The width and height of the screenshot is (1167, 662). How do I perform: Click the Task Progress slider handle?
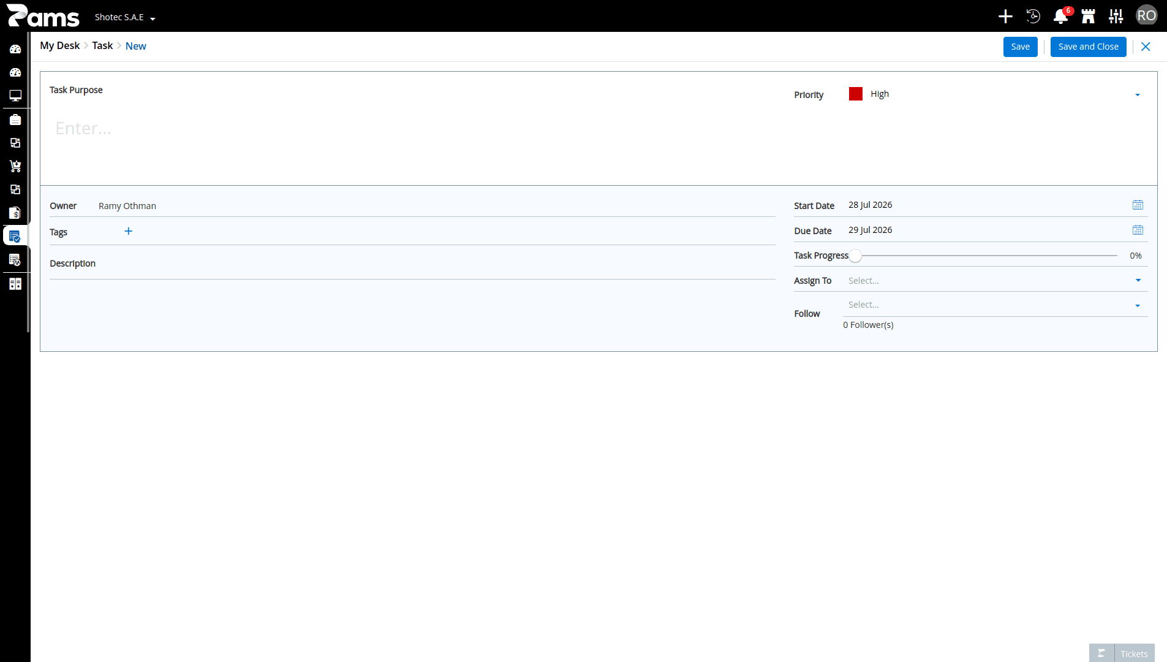pyautogui.click(x=855, y=256)
